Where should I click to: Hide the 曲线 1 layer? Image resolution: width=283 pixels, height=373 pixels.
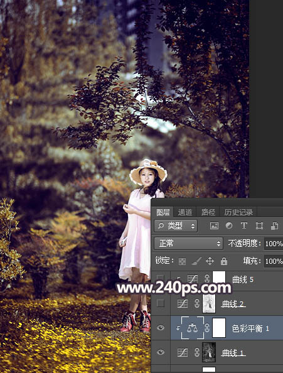tap(161, 352)
